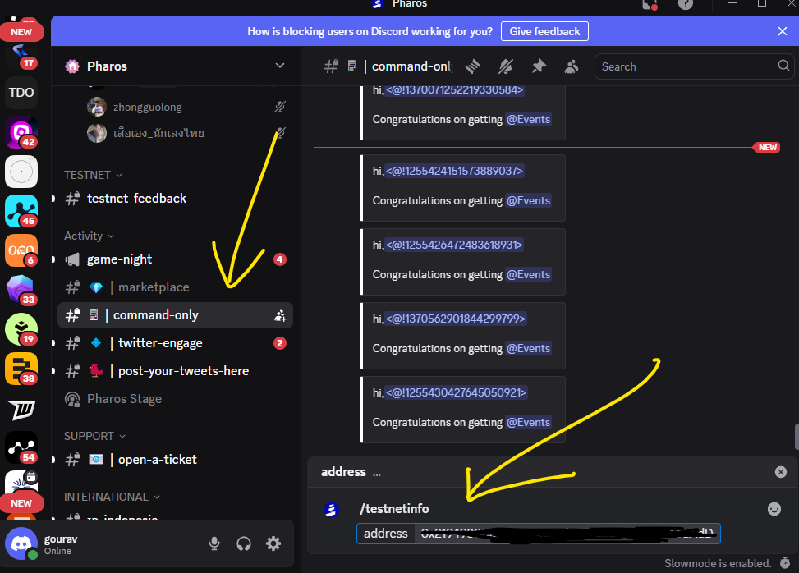Screen dimensions: 799x573
Task: Open the pink server with 42 badge
Action: tap(21, 132)
